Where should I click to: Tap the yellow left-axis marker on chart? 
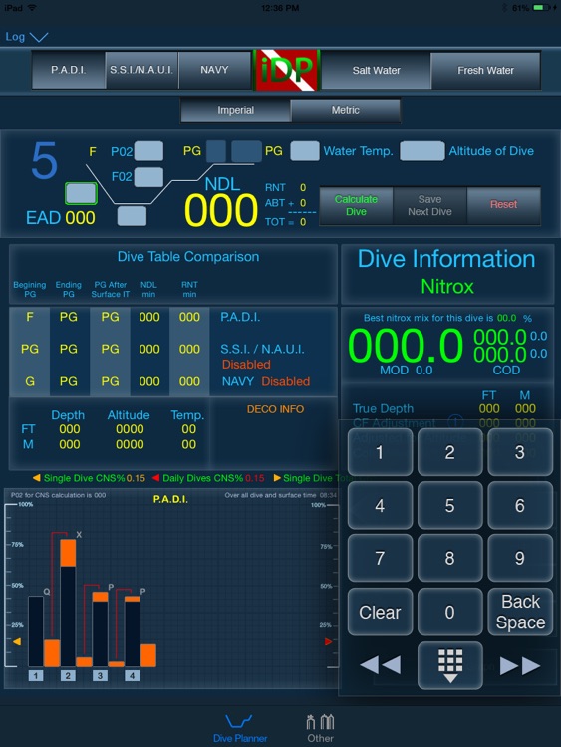[x=17, y=642]
